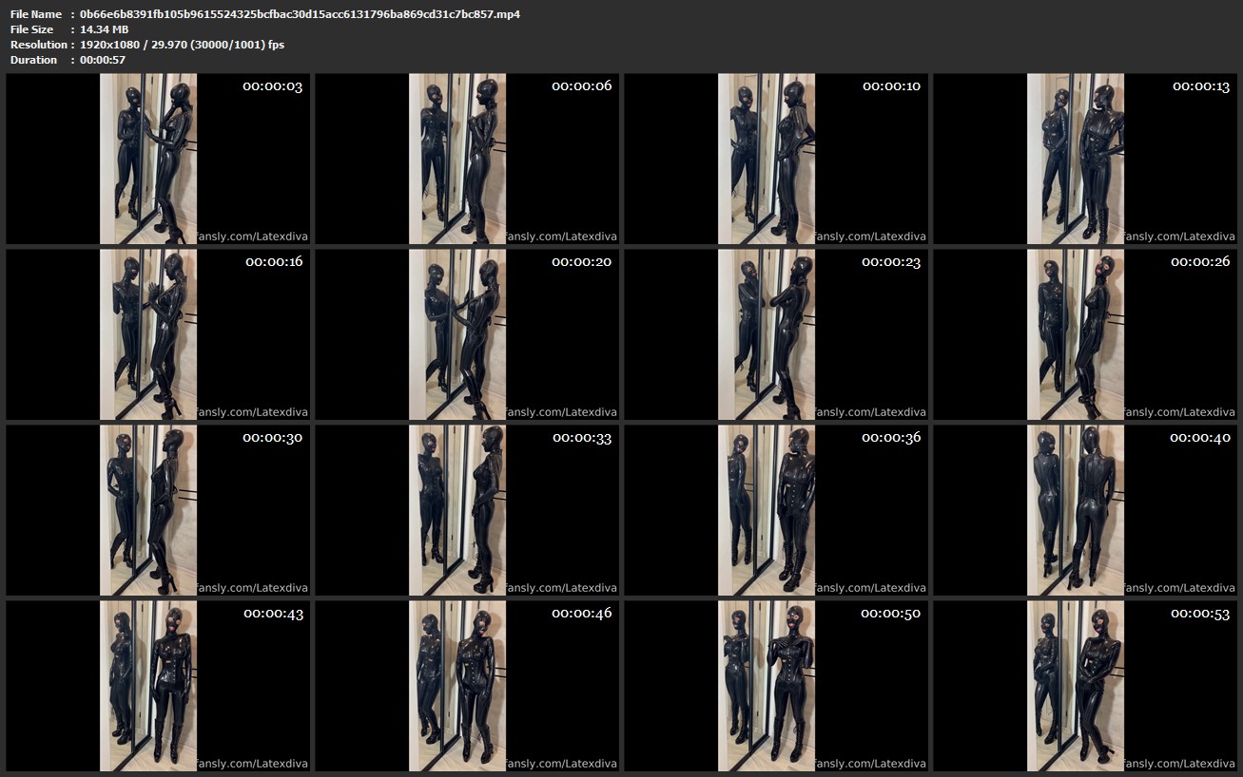The width and height of the screenshot is (1243, 777).
Task: Select the thumbnail stamped 00:00:06
Action: 467,159
